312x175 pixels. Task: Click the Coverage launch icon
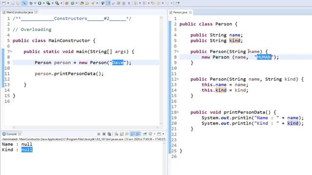(x=48, y=3)
